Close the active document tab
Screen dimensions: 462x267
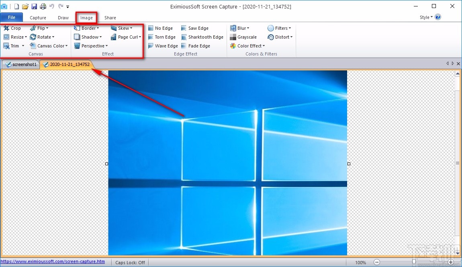pyautogui.click(x=458, y=64)
